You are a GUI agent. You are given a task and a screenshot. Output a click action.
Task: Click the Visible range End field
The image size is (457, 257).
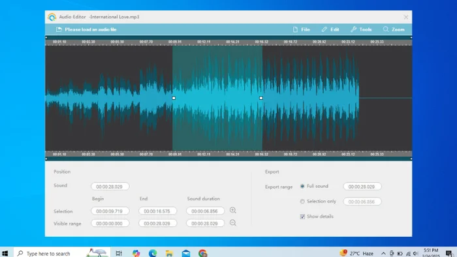pyautogui.click(x=158, y=224)
